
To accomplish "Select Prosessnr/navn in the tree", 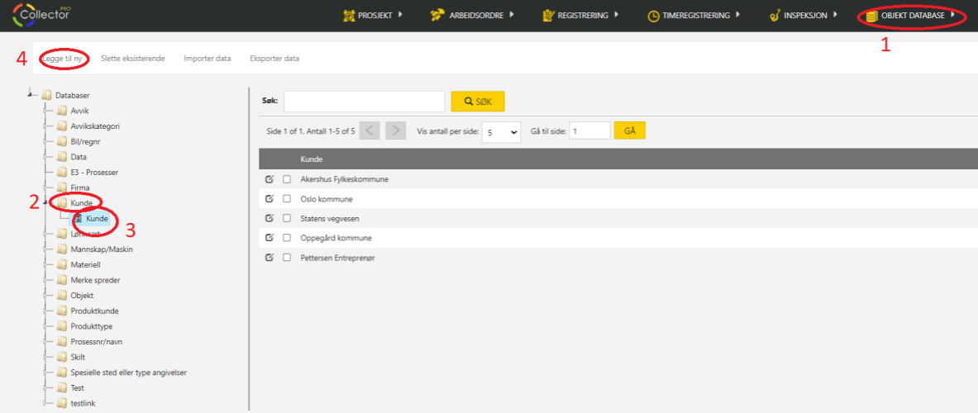I will [97, 341].
